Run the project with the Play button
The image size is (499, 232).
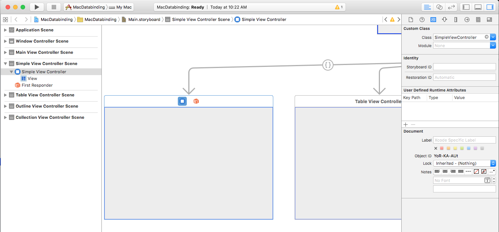point(37,7)
